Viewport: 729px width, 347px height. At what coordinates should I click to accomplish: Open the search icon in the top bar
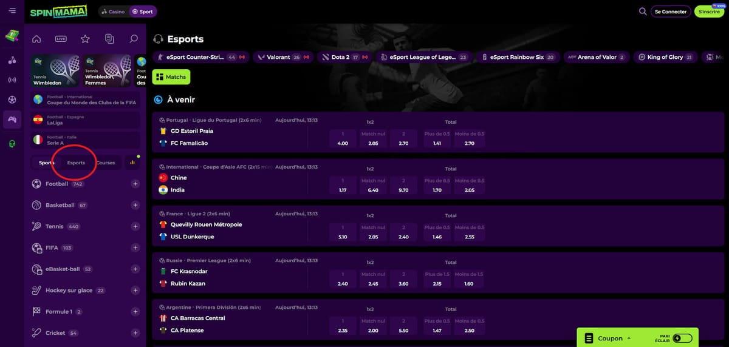[643, 11]
